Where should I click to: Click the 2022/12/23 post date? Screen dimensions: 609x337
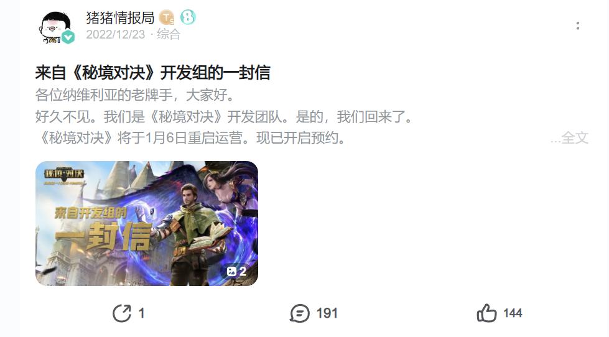115,35
